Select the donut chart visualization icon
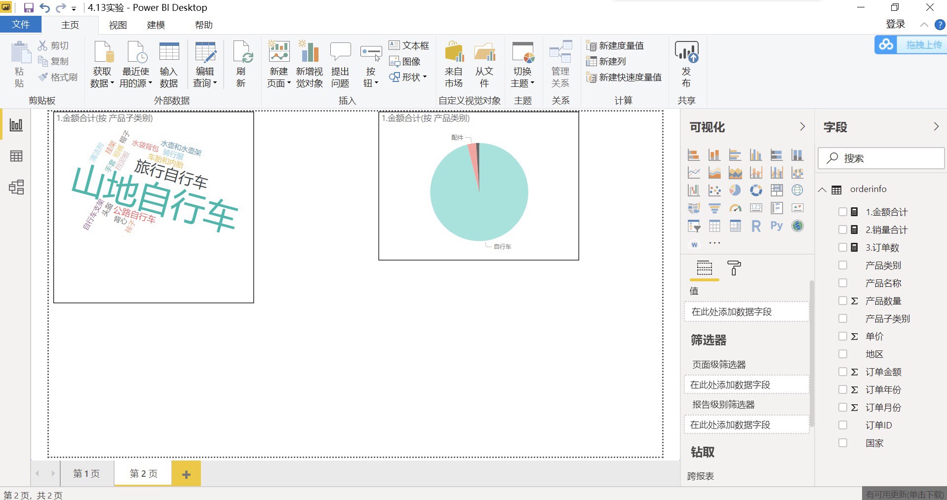Screen dimensions: 947x500 pyautogui.click(x=756, y=190)
